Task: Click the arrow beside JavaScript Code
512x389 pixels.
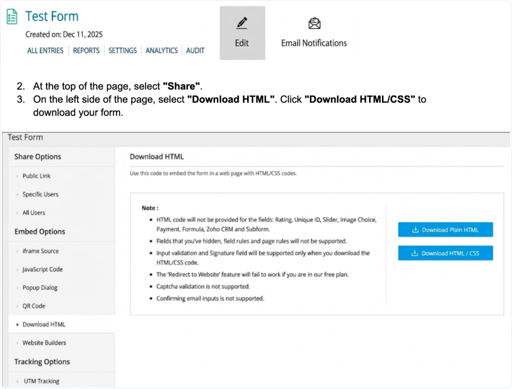Action: pyautogui.click(x=18, y=270)
